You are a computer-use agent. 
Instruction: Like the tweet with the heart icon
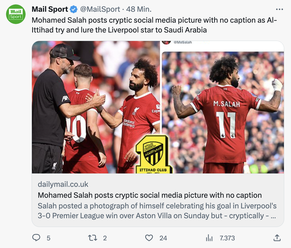(x=149, y=238)
